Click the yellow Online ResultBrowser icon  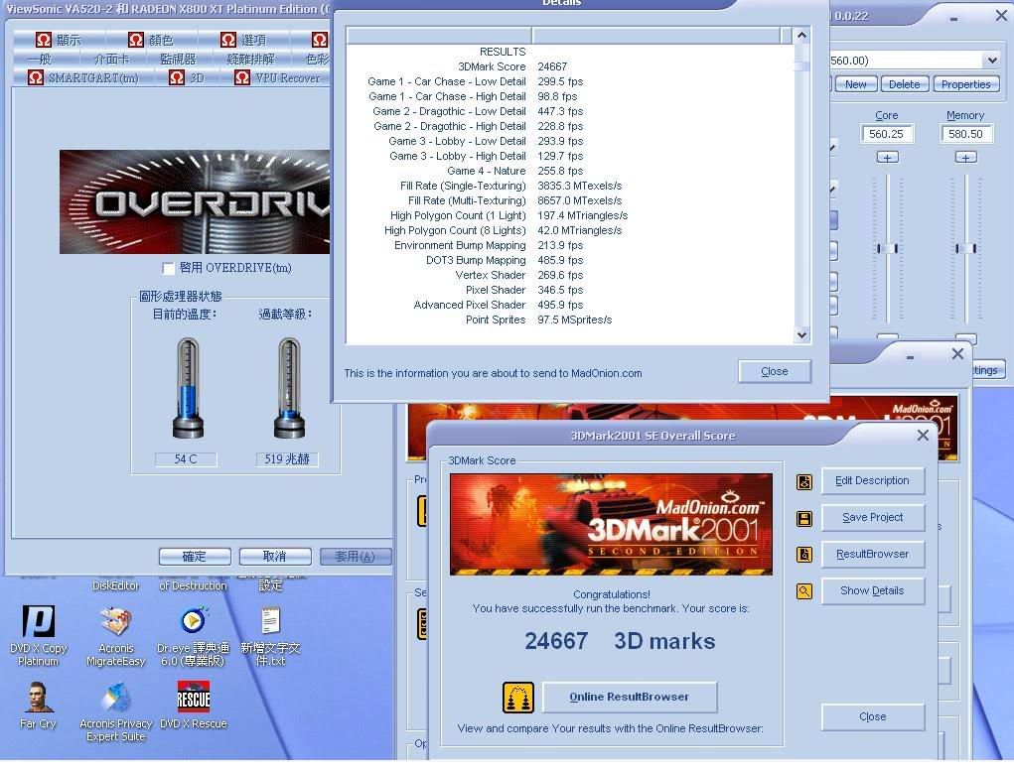(518, 697)
